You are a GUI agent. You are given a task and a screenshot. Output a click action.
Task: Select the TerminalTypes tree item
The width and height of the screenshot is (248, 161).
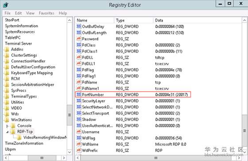24,96
